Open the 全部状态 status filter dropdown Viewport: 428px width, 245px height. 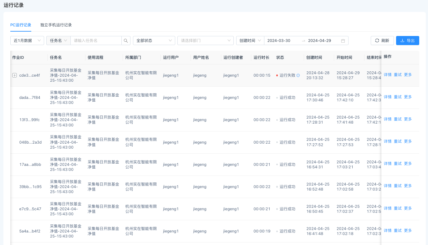pyautogui.click(x=154, y=41)
